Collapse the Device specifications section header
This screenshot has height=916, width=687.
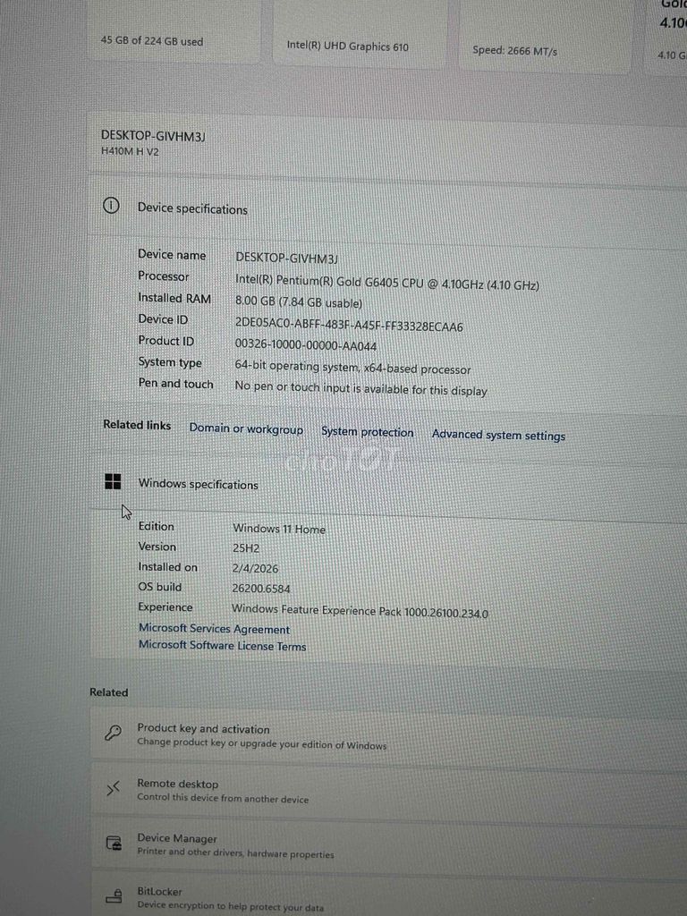point(387,209)
